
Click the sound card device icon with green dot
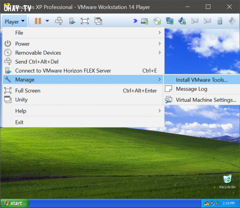[x=182, y=21]
